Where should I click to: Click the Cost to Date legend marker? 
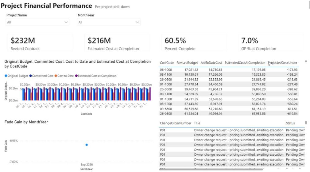(x=56, y=76)
